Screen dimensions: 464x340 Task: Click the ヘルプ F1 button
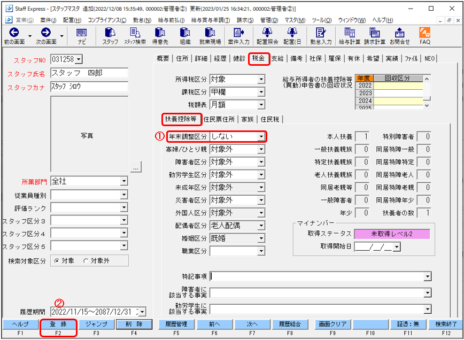coord(20,324)
